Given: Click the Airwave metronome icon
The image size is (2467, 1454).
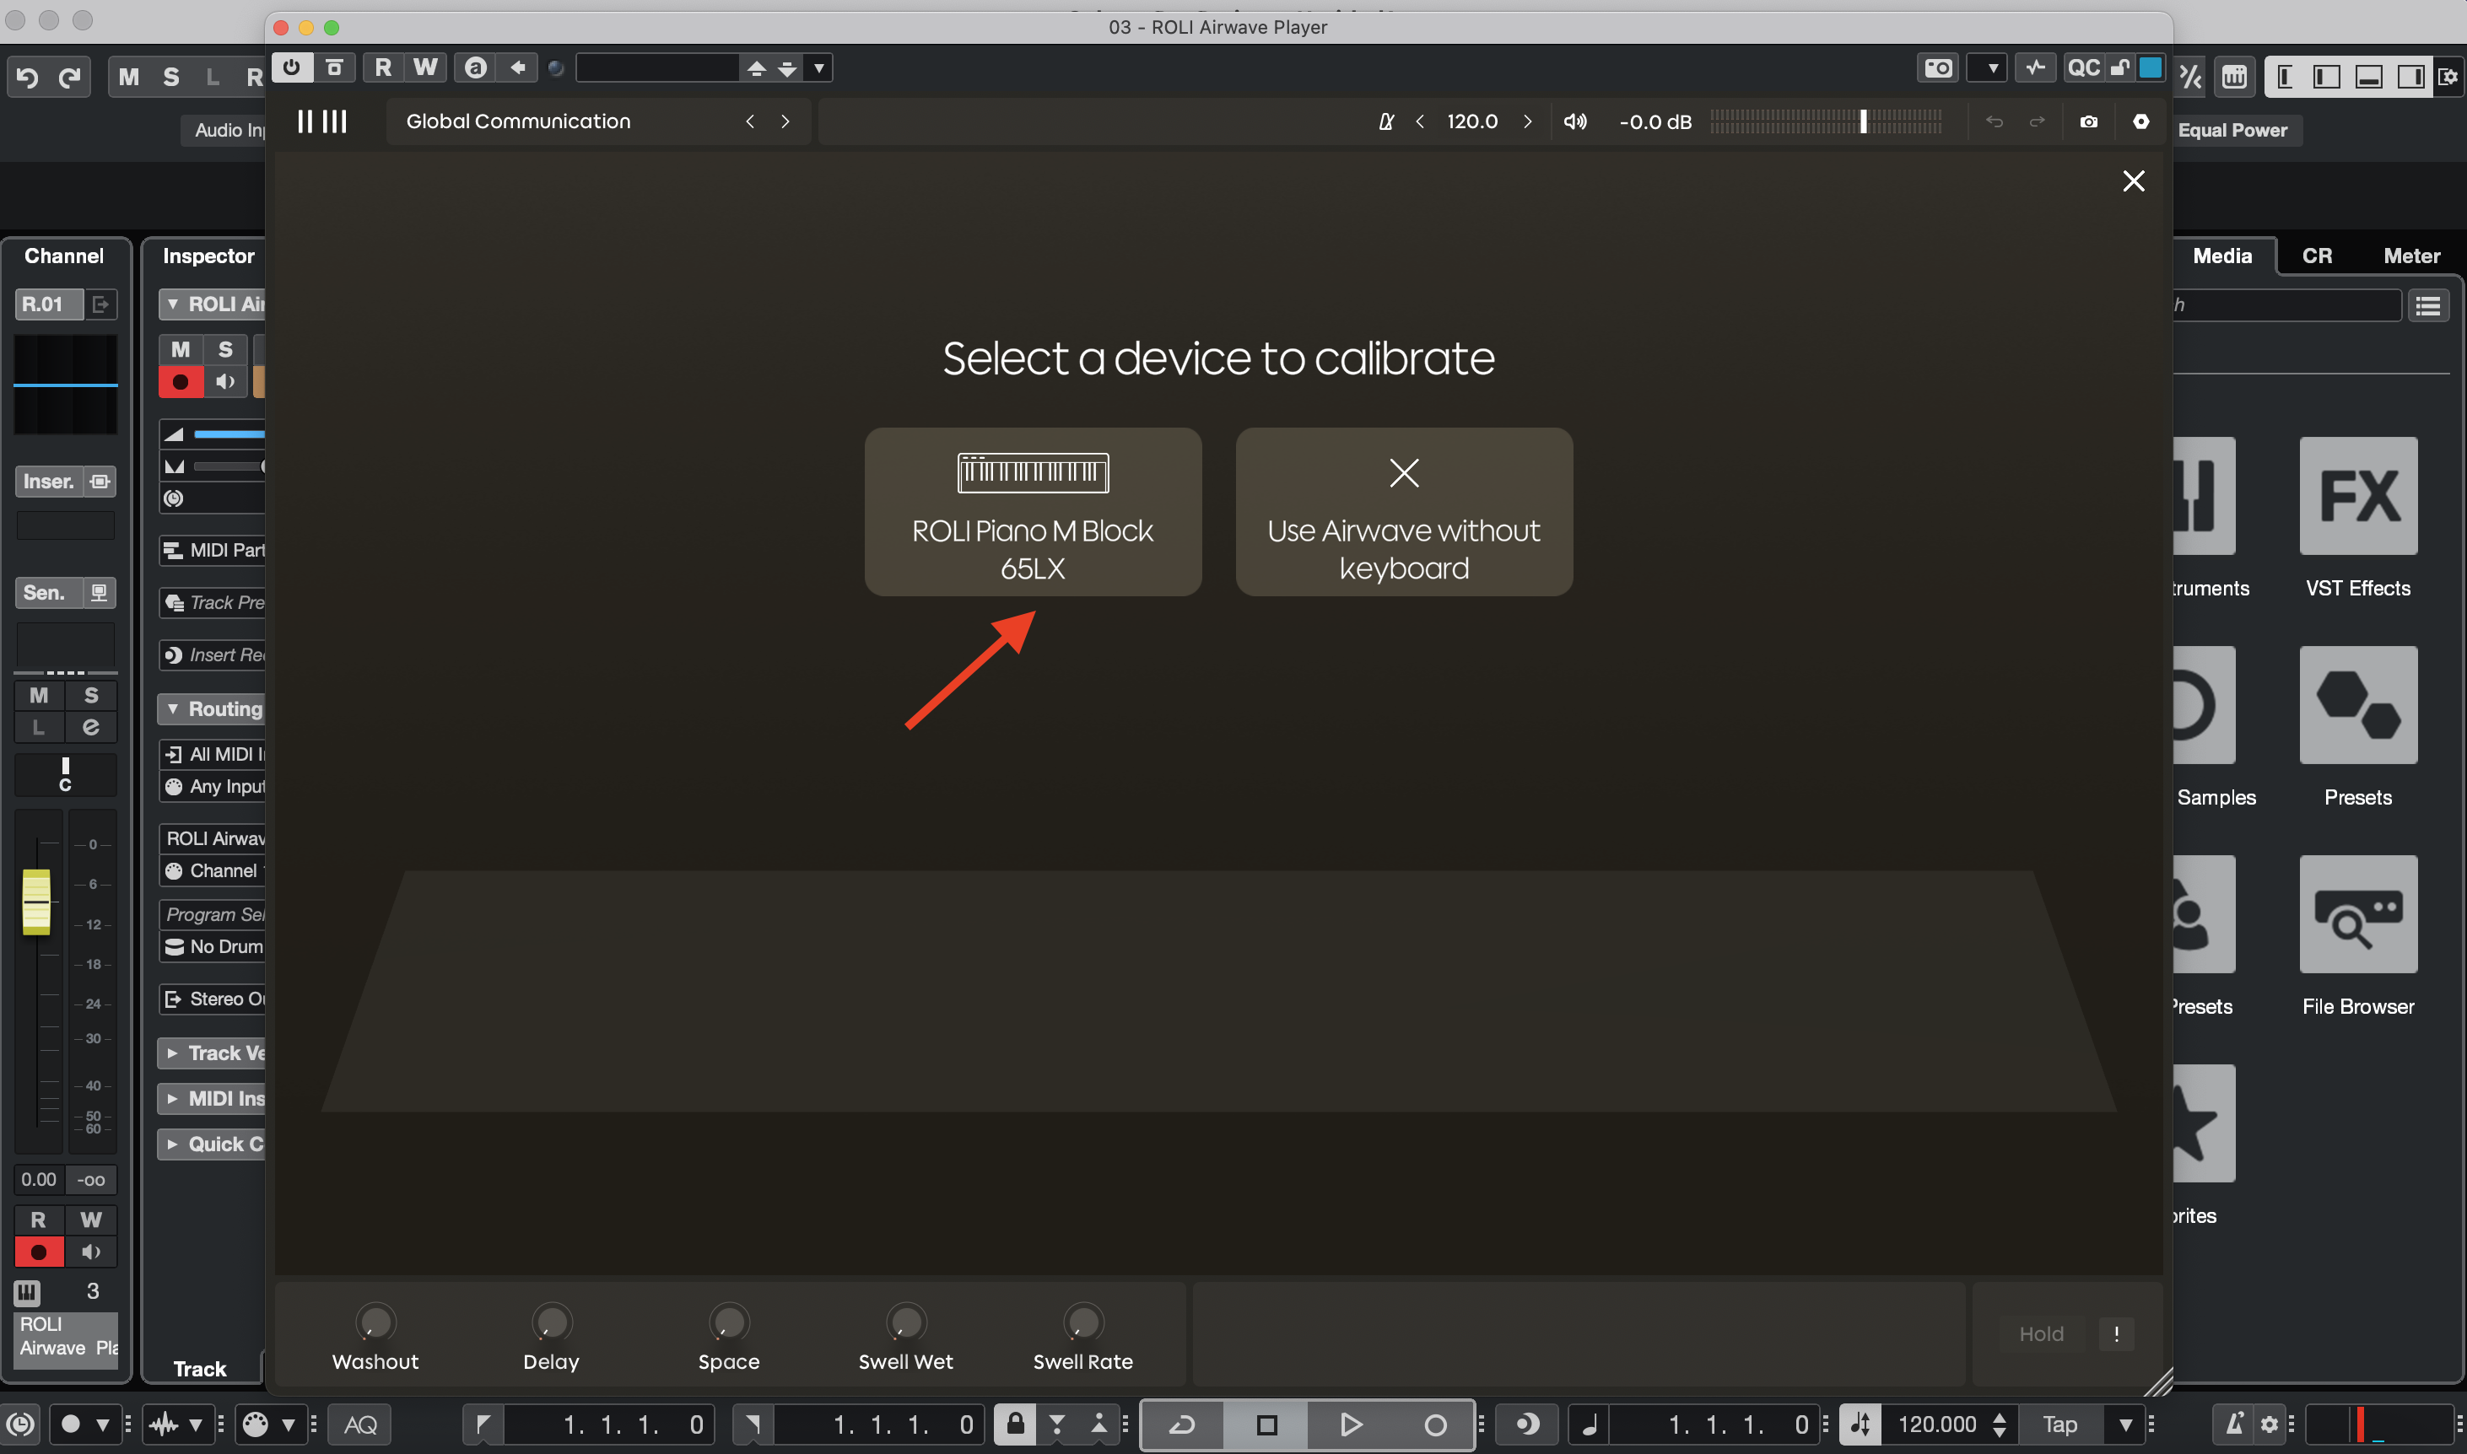Looking at the screenshot, I should [1385, 121].
